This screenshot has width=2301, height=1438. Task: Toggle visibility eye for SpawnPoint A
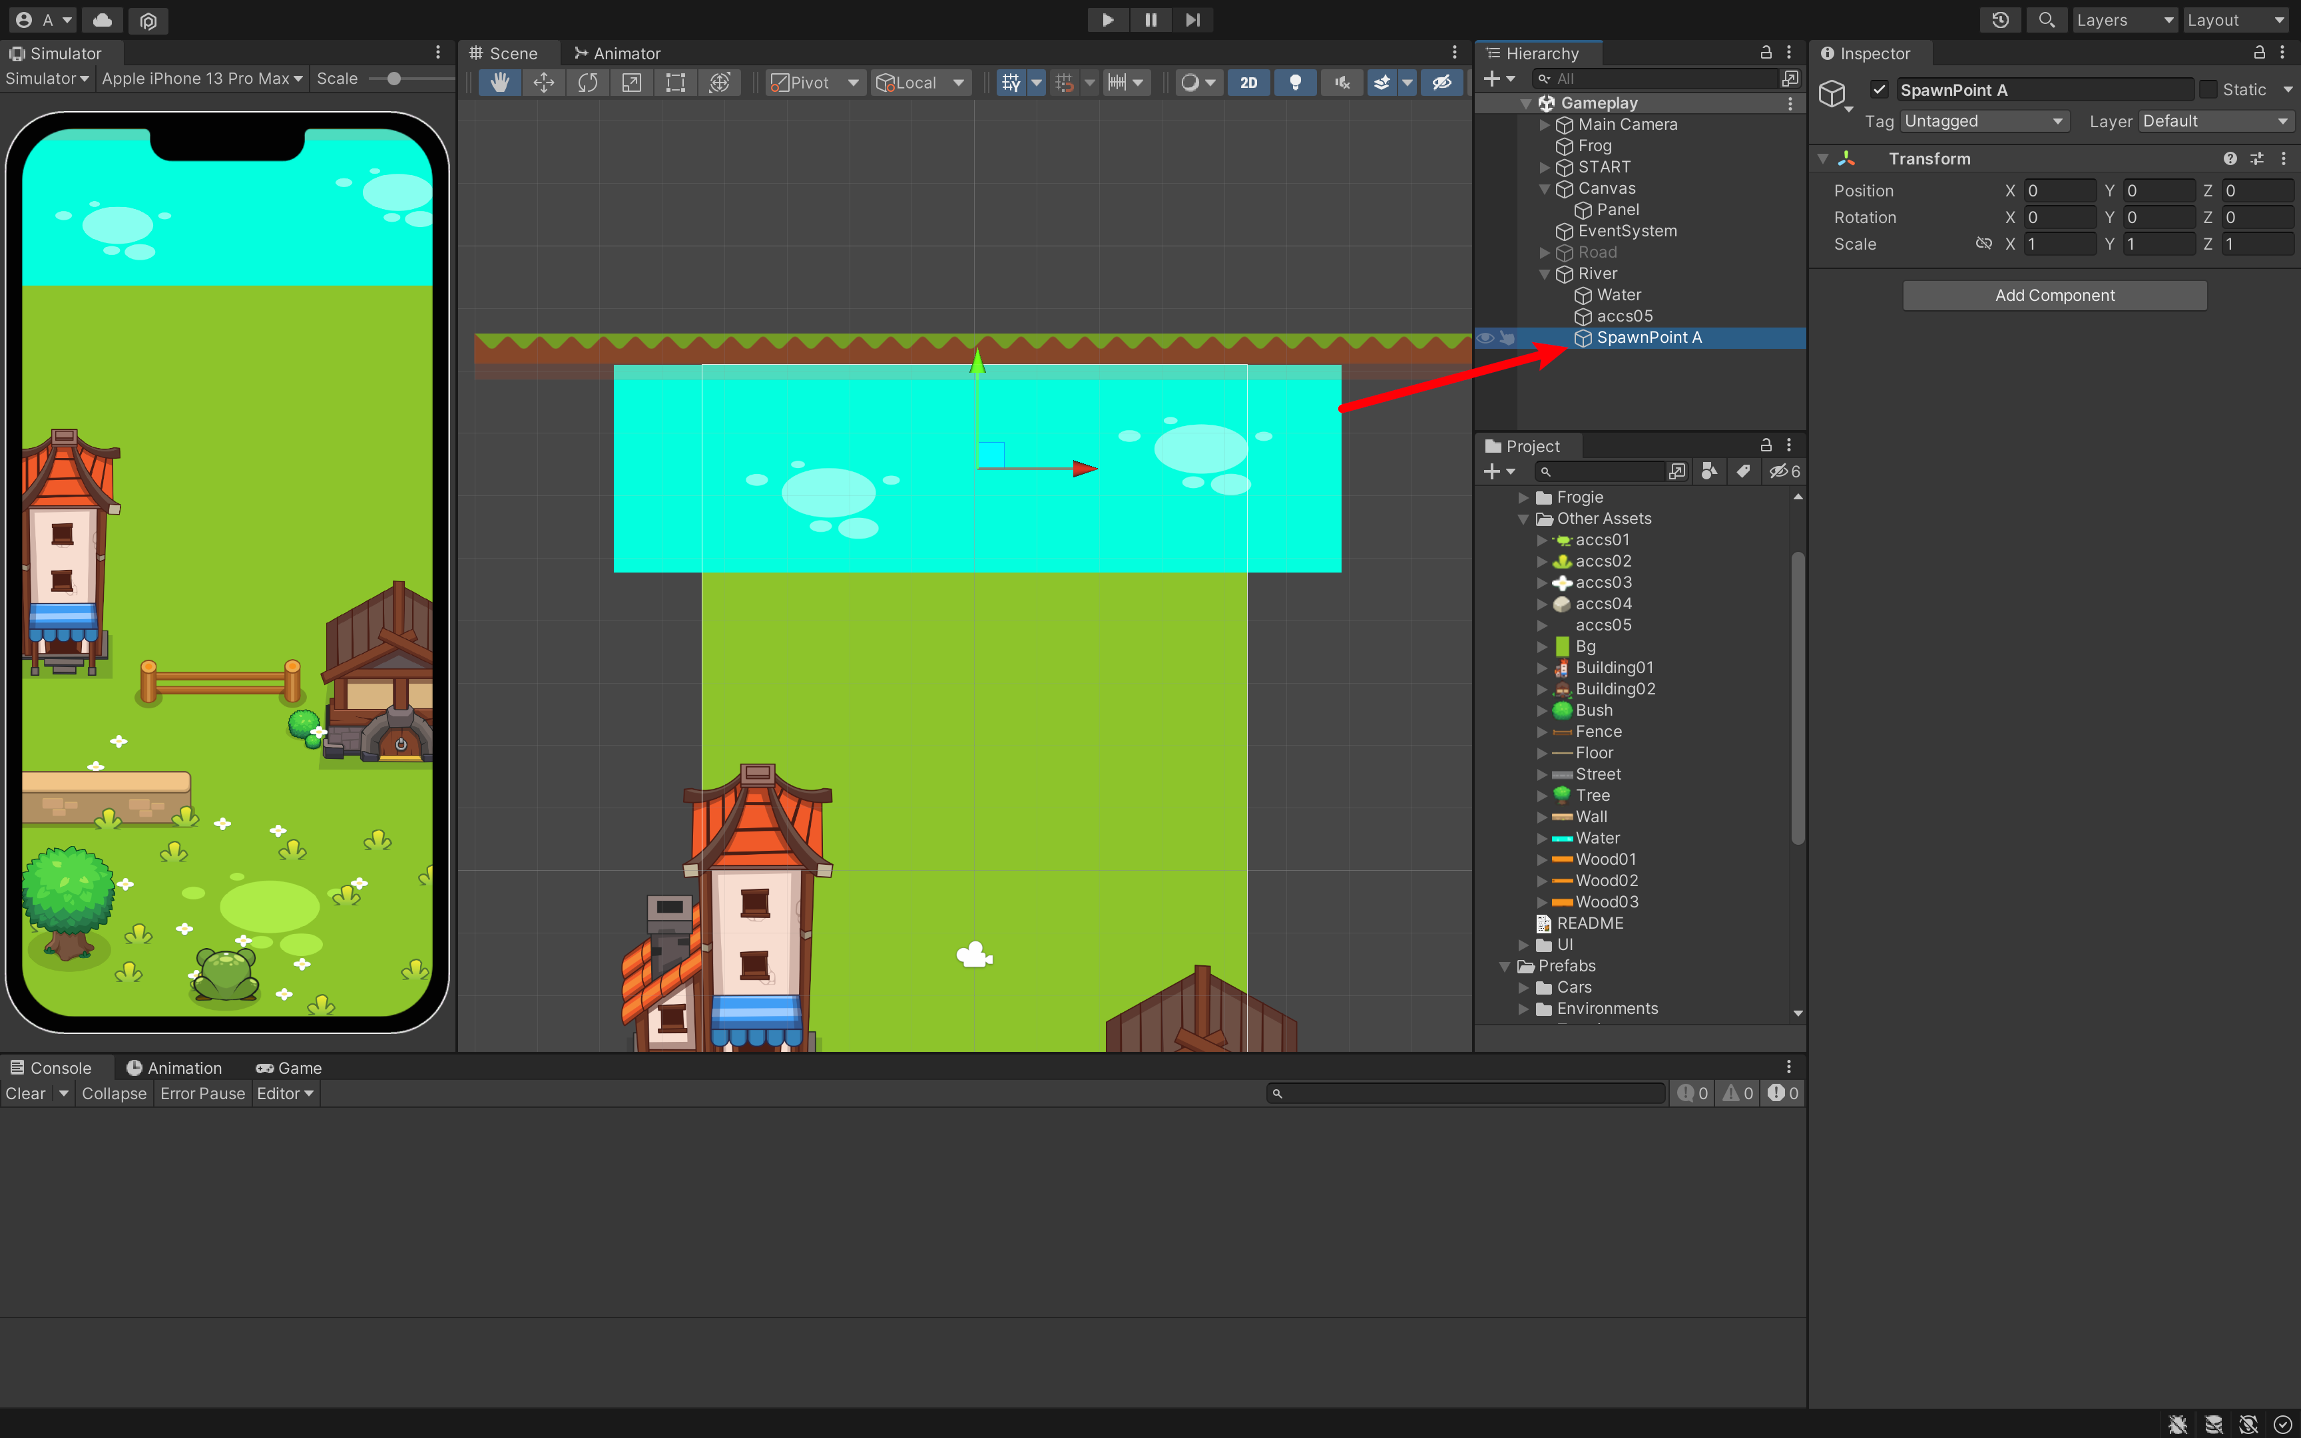pos(1484,338)
